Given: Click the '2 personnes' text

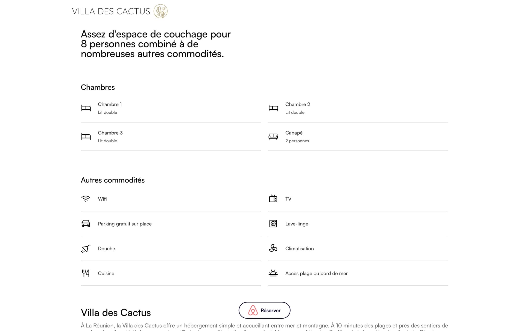Looking at the screenshot, I should coord(297,141).
